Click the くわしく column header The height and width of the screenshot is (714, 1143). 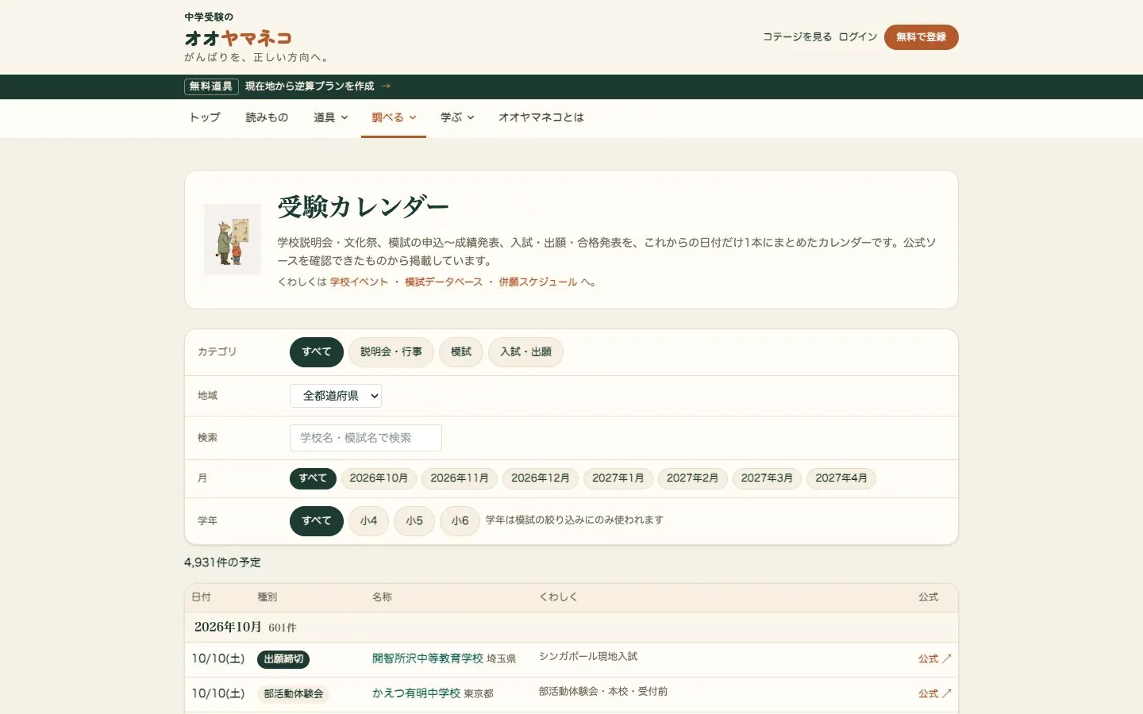coord(559,597)
